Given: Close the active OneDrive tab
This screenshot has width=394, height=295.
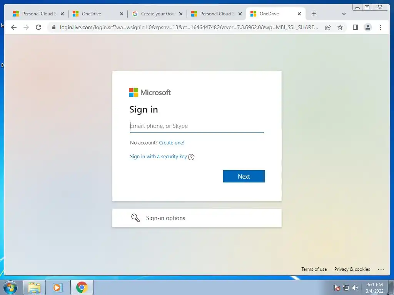Looking at the screenshot, I should 299,14.
